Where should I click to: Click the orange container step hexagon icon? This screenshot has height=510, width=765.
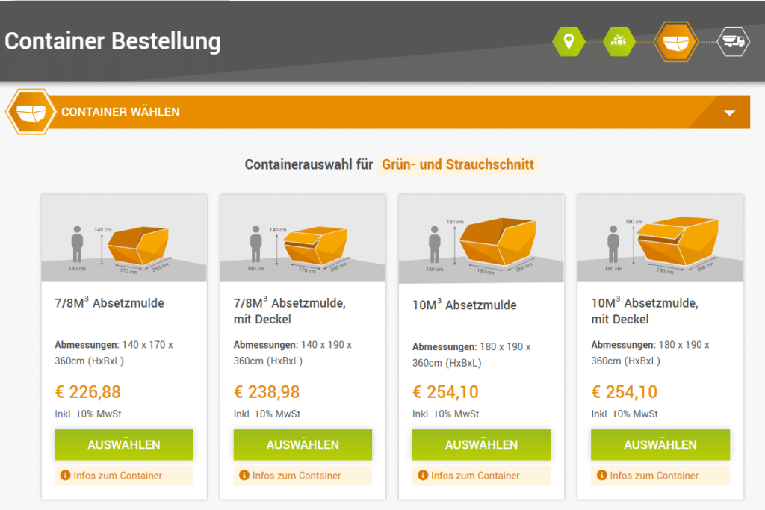pos(675,41)
